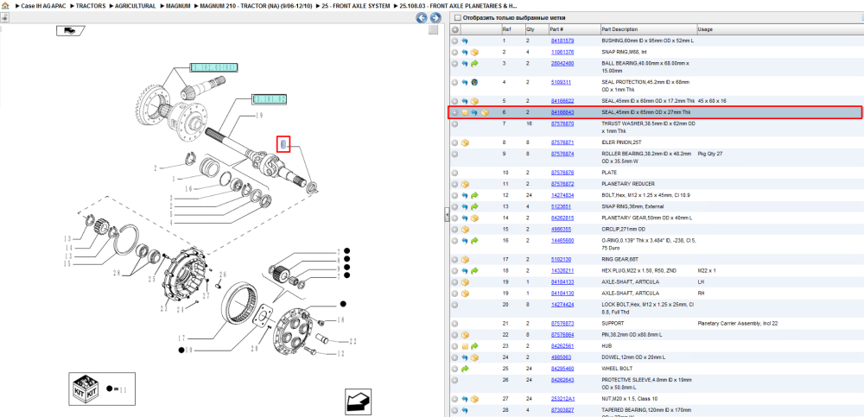Click green arrow on O-RING row
Viewport: 864px width, 417px height.
click(474, 241)
